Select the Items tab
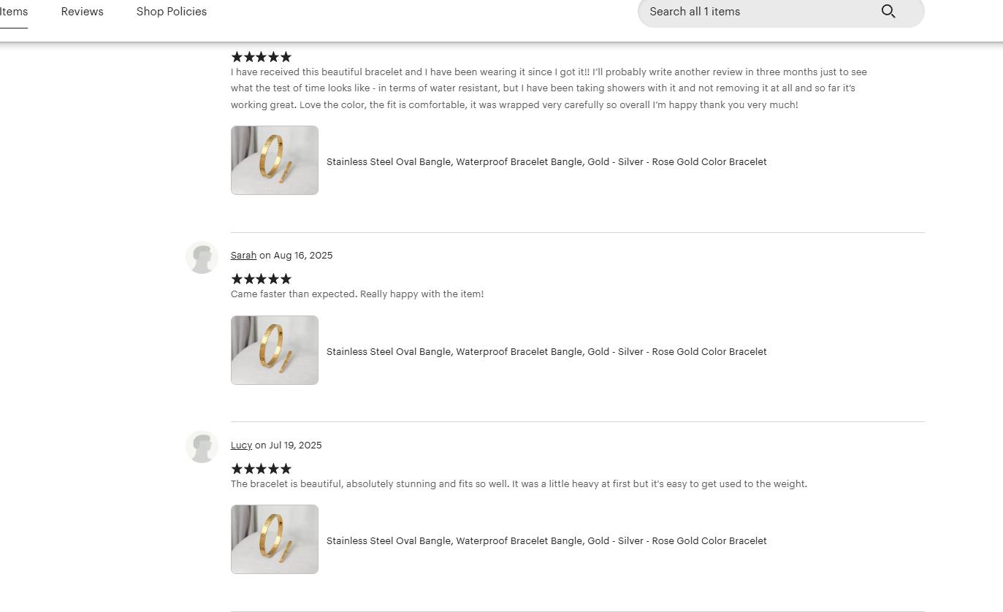Viewport: 1003px width, 612px height. point(13,12)
